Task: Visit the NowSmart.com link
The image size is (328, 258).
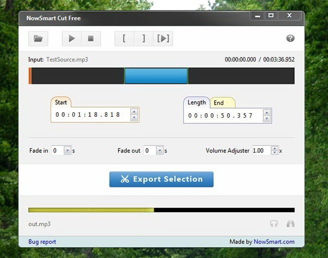Action: coord(274,242)
